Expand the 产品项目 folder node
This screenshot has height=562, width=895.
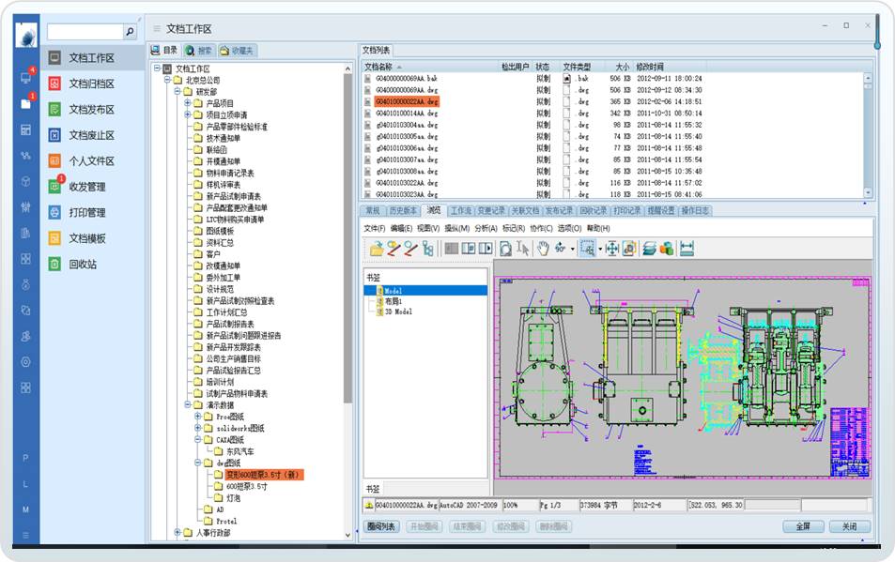(187, 103)
